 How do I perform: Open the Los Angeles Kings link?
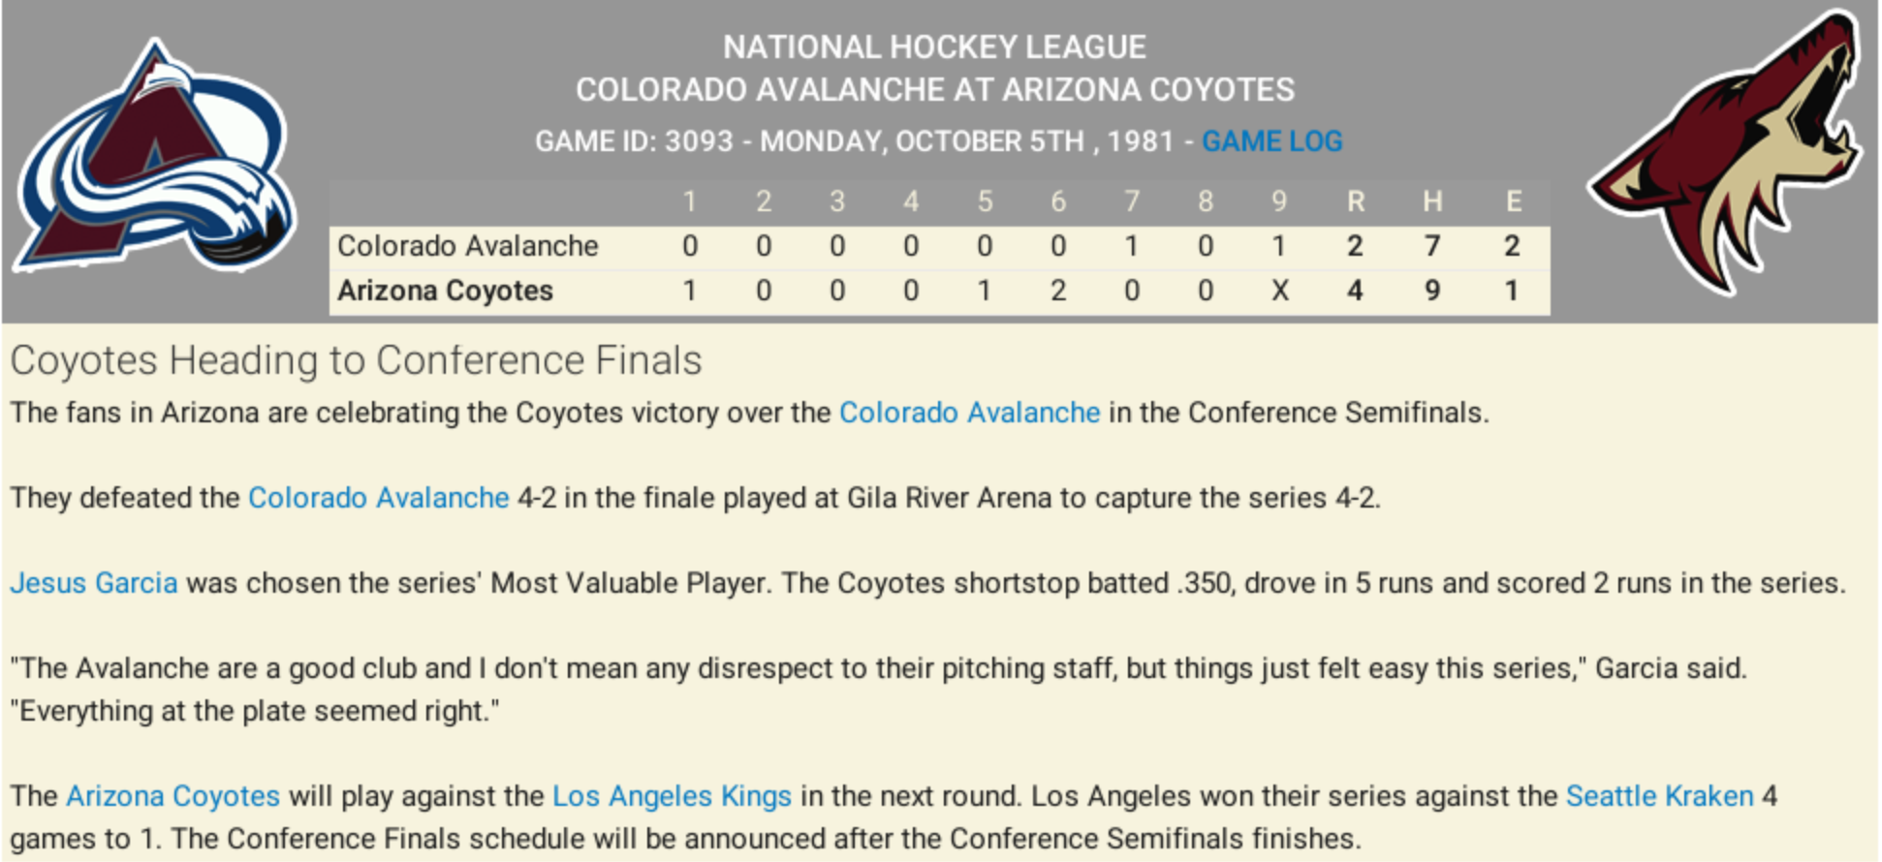(x=672, y=796)
